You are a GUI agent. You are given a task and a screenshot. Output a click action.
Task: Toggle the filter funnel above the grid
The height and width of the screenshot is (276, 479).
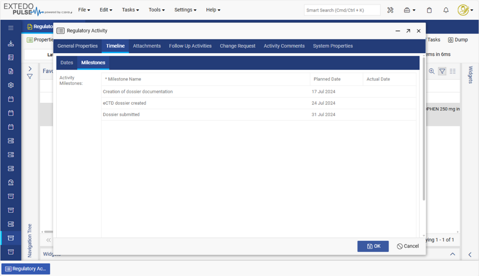[442, 71]
